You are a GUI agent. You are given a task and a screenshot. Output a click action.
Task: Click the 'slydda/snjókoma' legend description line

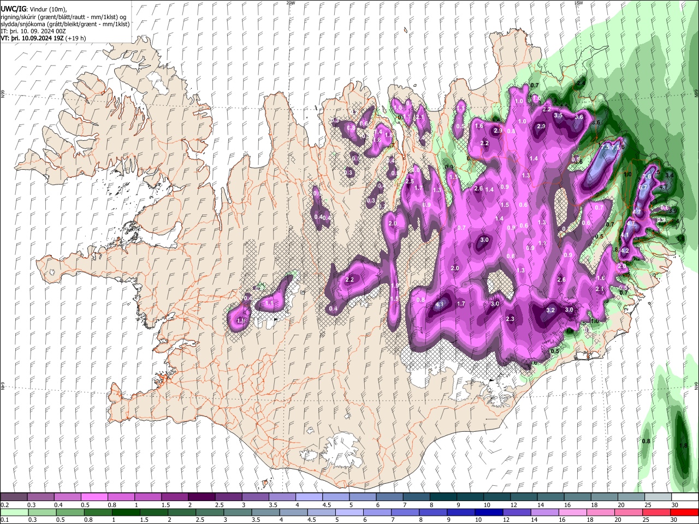(65, 24)
